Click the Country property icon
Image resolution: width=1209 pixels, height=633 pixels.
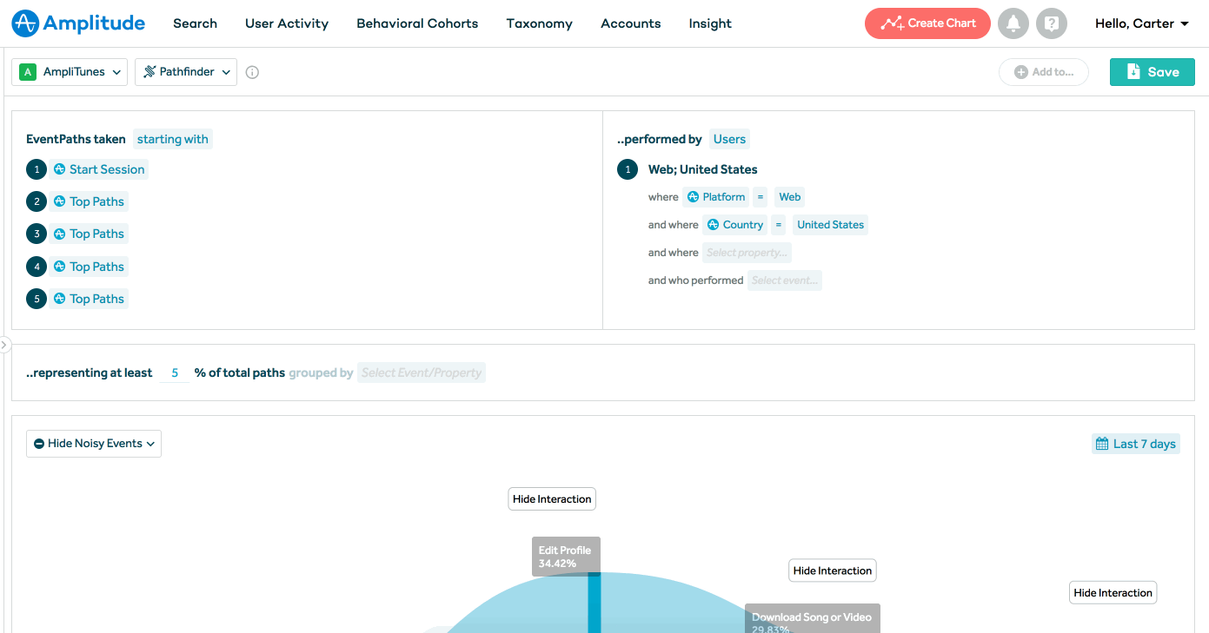click(713, 225)
